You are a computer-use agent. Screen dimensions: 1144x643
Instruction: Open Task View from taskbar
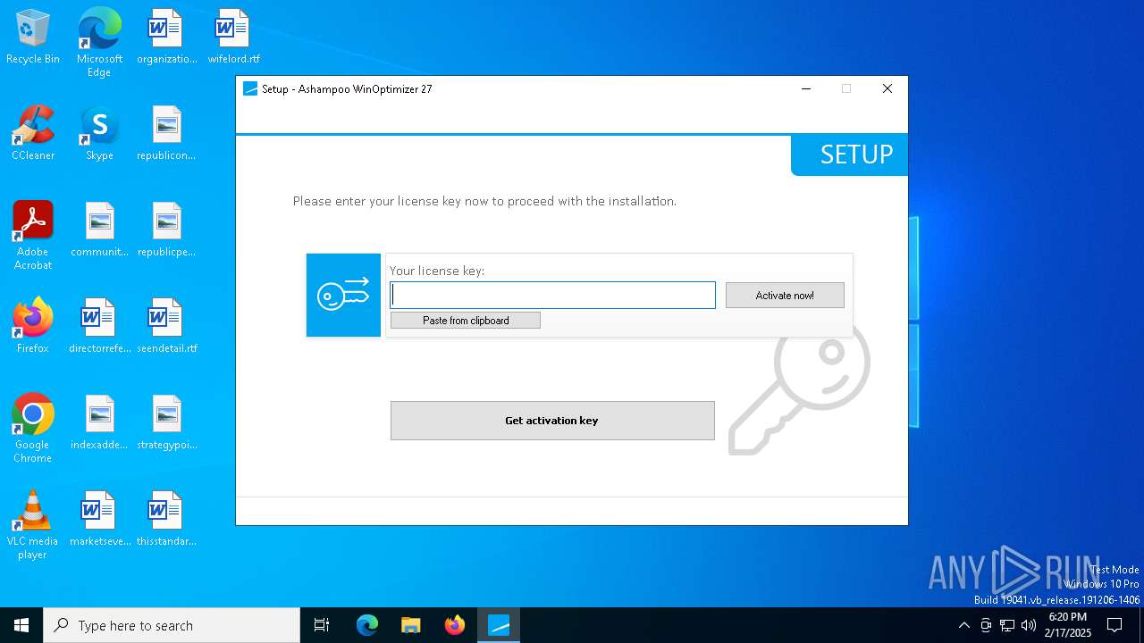pos(322,625)
